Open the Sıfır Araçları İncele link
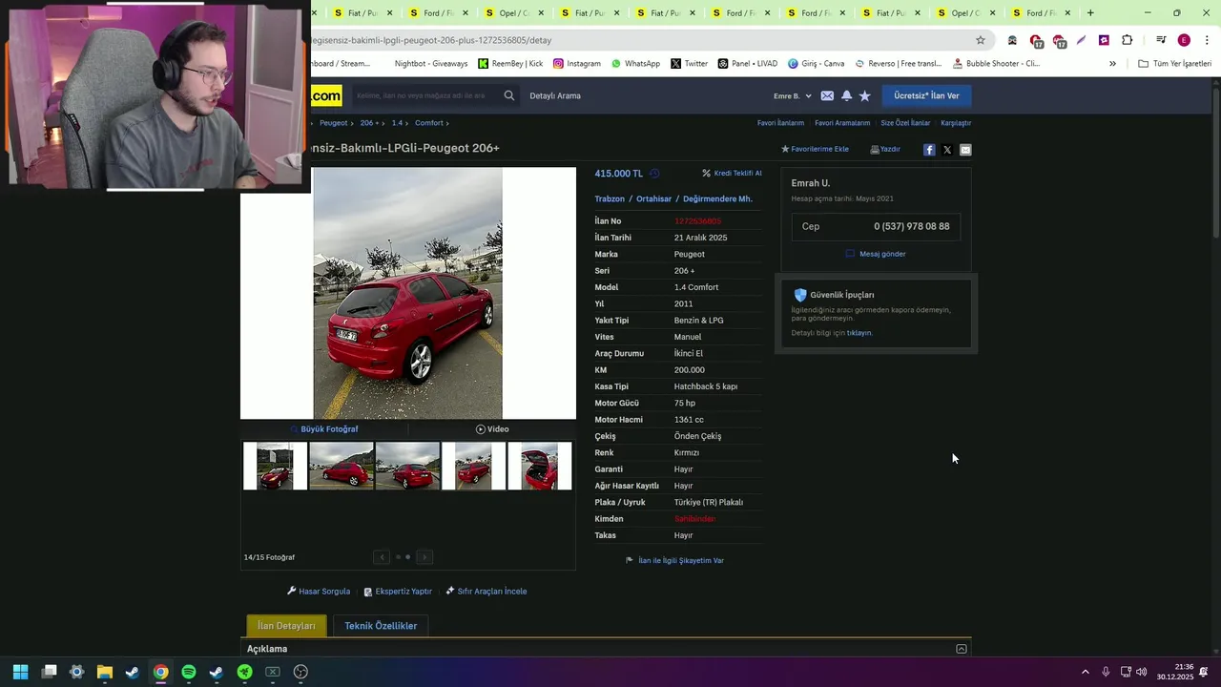 (x=486, y=592)
